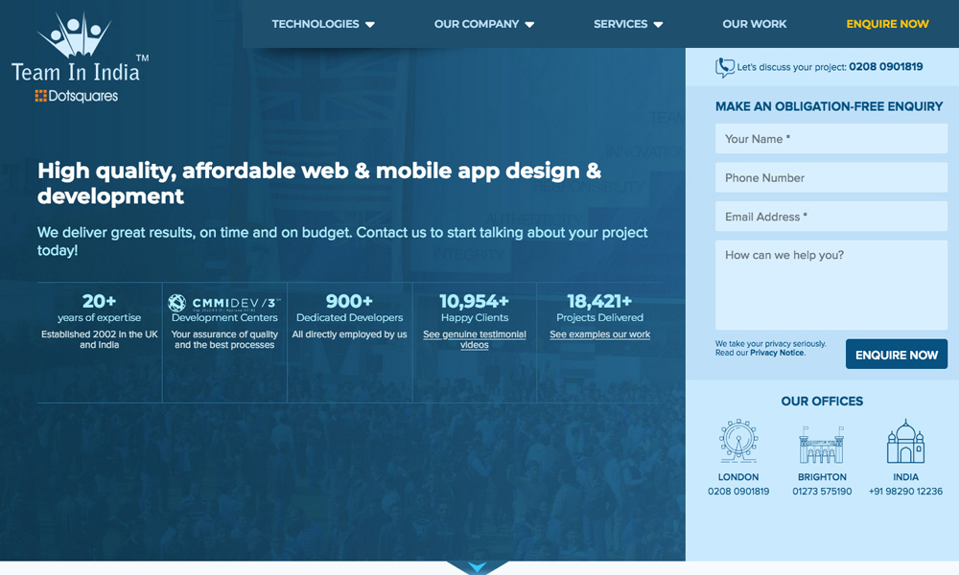Expand the Technologies dropdown menu
This screenshot has height=575, width=959.
[323, 24]
